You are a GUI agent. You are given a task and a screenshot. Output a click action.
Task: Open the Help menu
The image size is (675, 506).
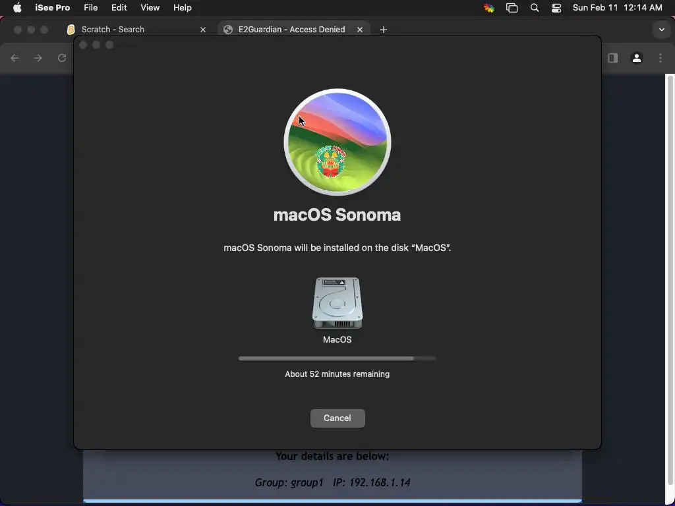tap(182, 8)
